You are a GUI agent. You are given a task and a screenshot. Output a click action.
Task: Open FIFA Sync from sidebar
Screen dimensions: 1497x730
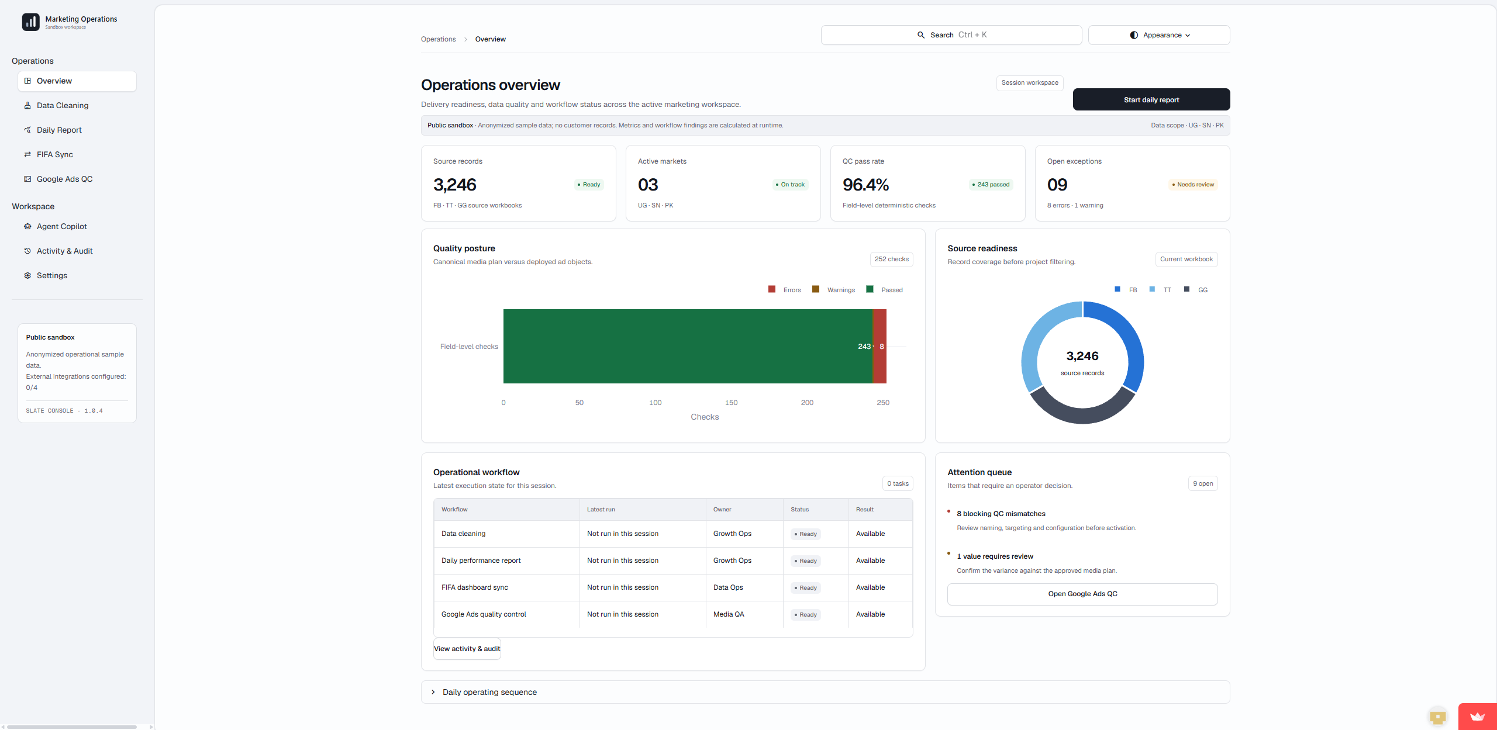point(77,154)
